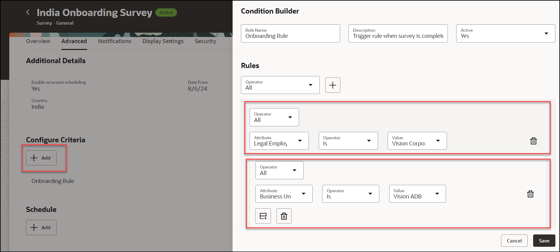
Task: Open the top-level Operator All dropdown under Rules
Action: (280, 85)
